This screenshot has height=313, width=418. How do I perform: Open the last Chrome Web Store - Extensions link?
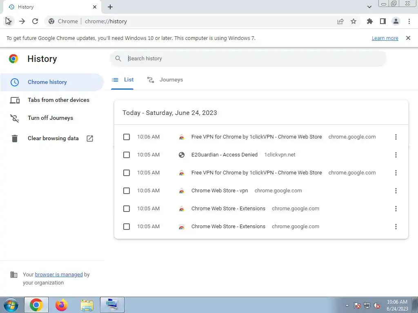[228, 227]
